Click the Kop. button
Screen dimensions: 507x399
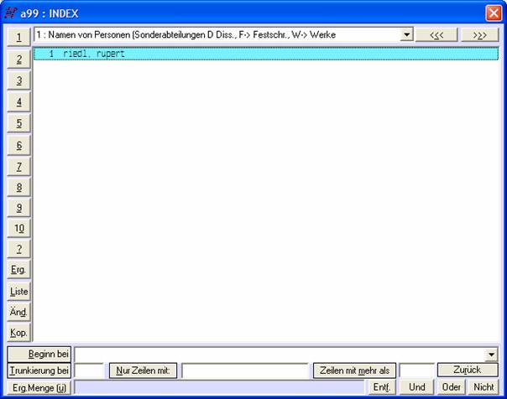tap(18, 333)
